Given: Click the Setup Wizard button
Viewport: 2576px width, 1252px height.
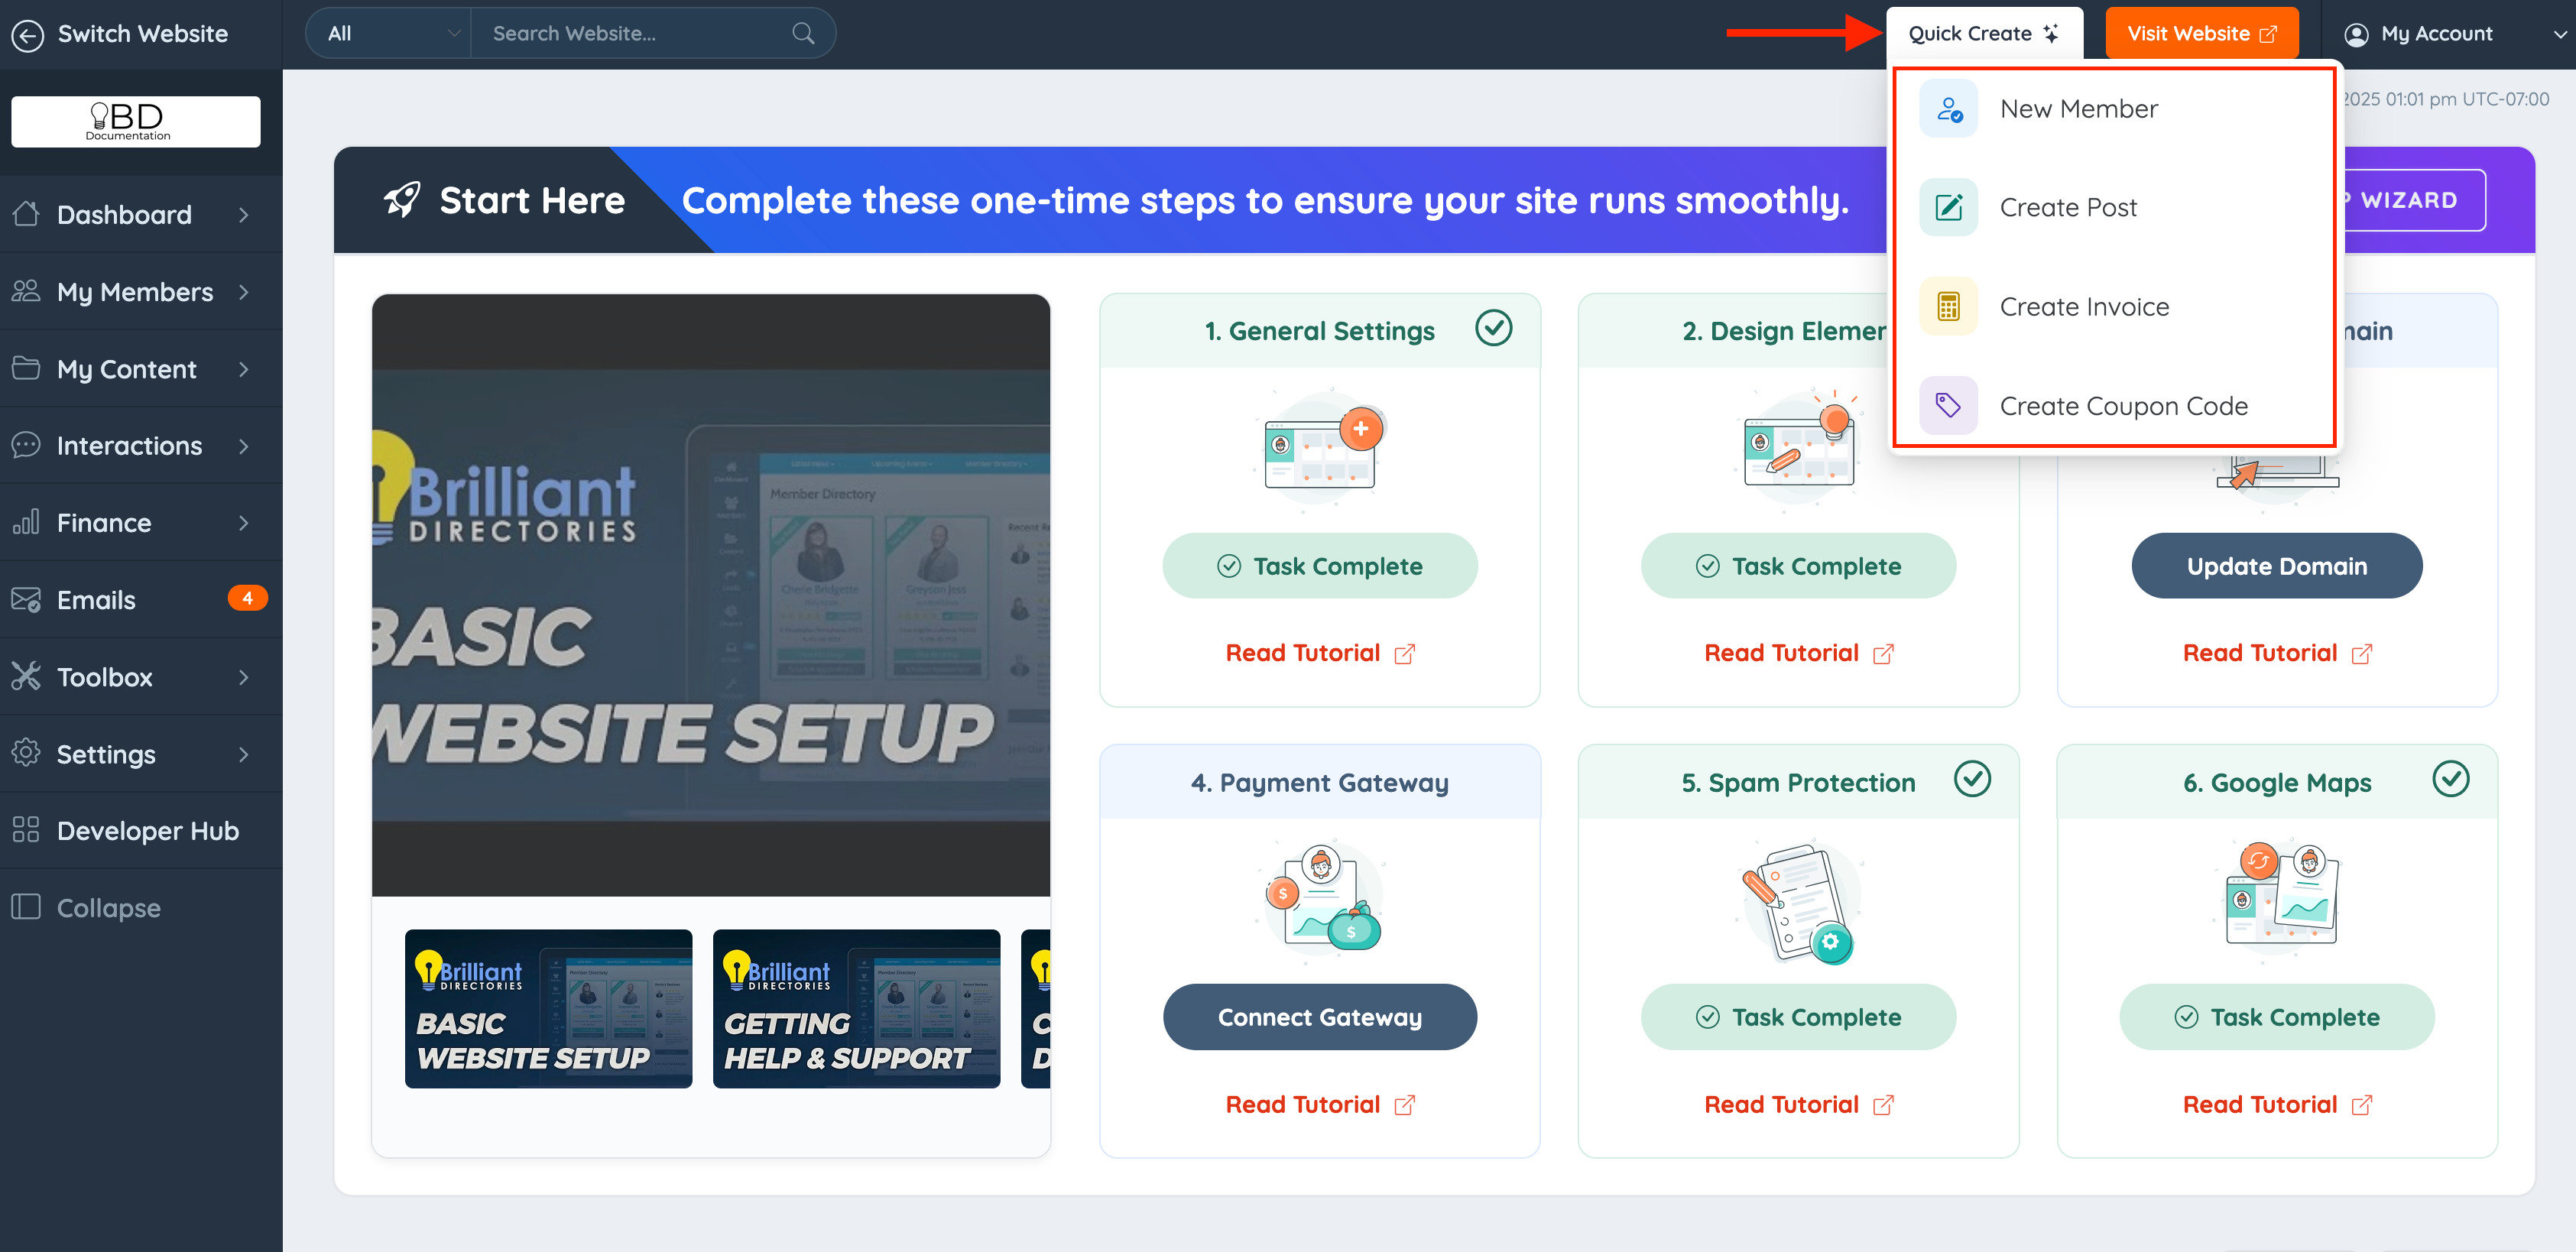Looking at the screenshot, I should tap(2414, 200).
